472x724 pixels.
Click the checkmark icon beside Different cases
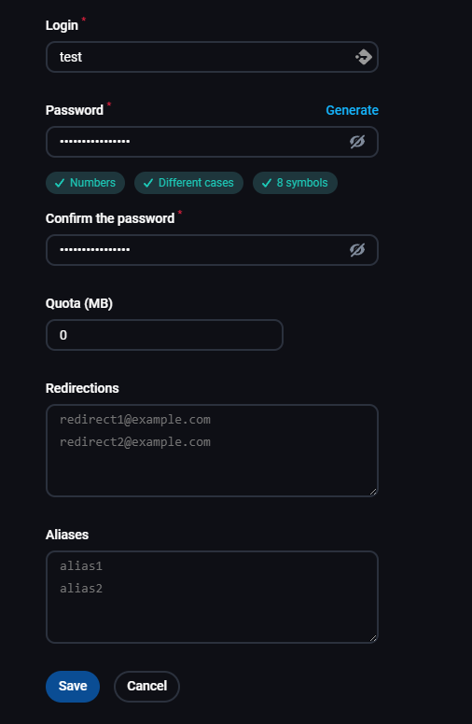148,183
